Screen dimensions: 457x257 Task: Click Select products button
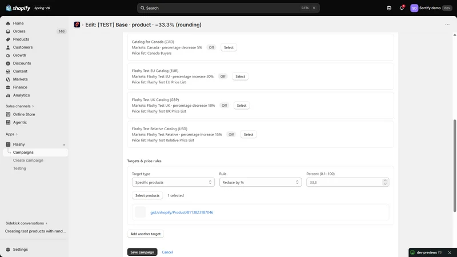[x=147, y=195]
